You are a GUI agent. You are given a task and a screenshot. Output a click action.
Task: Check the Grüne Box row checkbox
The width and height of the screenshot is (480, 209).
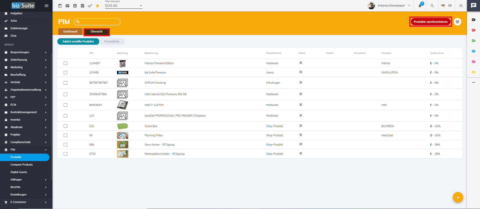click(x=65, y=126)
